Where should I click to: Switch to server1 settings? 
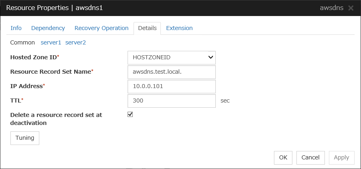point(51,42)
